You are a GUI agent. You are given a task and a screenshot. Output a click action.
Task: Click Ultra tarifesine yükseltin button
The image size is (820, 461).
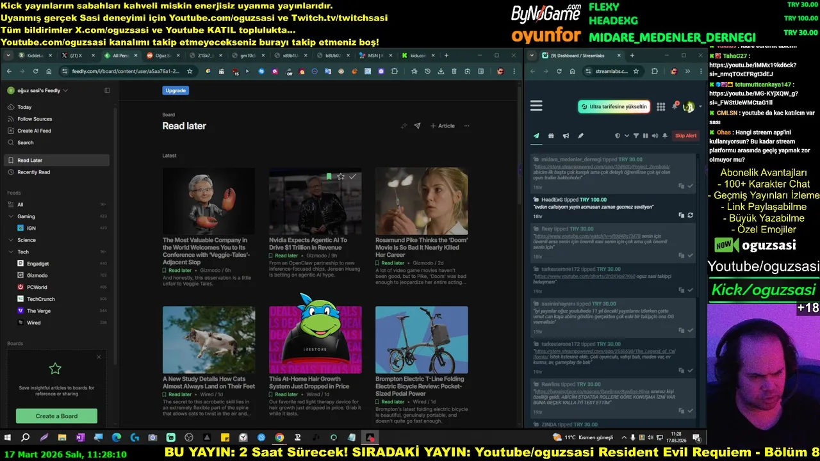(614, 106)
